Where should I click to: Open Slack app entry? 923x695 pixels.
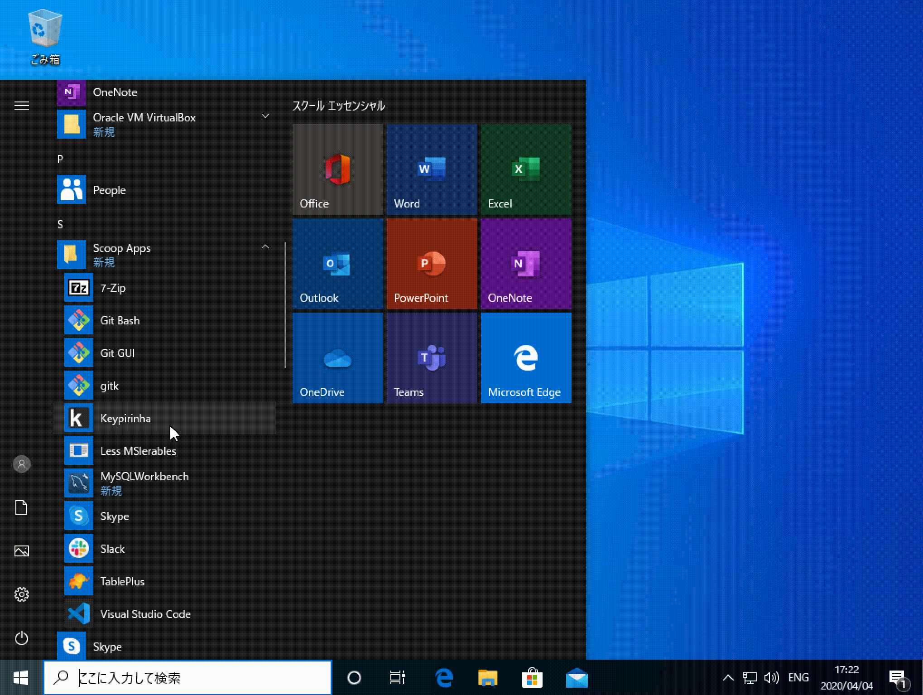coord(112,549)
